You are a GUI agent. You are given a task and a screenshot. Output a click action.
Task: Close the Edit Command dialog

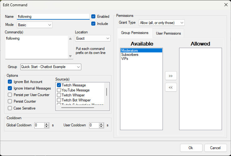click(x=226, y=5)
